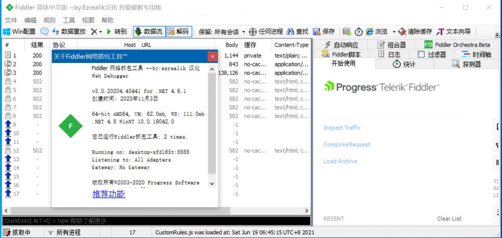This screenshot has height=238, width=502.
Task: Open the Win配置 toolbar button
Action: 19,32
